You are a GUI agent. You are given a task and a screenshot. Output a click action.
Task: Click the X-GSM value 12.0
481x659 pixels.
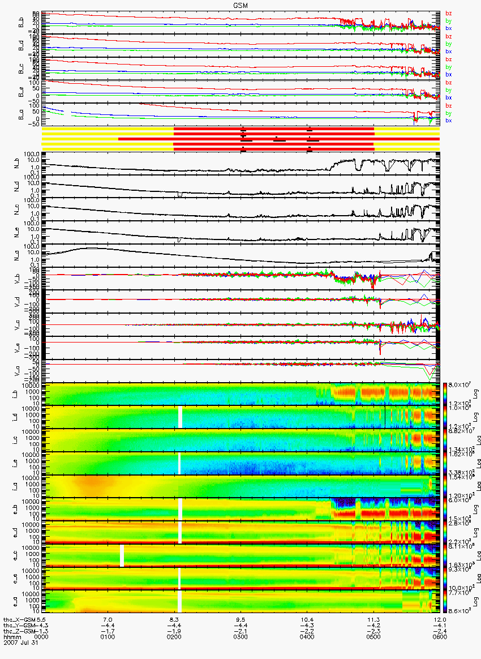pyautogui.click(x=440, y=620)
